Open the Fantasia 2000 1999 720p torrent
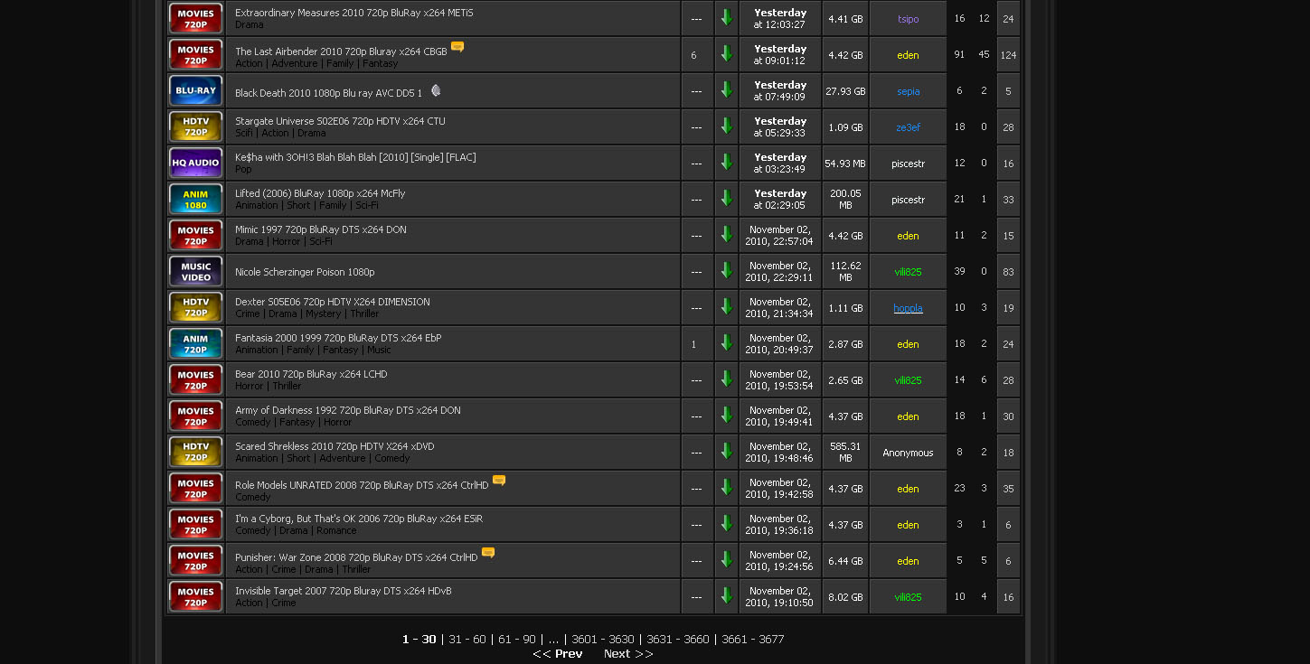This screenshot has height=664, width=1310. [338, 338]
